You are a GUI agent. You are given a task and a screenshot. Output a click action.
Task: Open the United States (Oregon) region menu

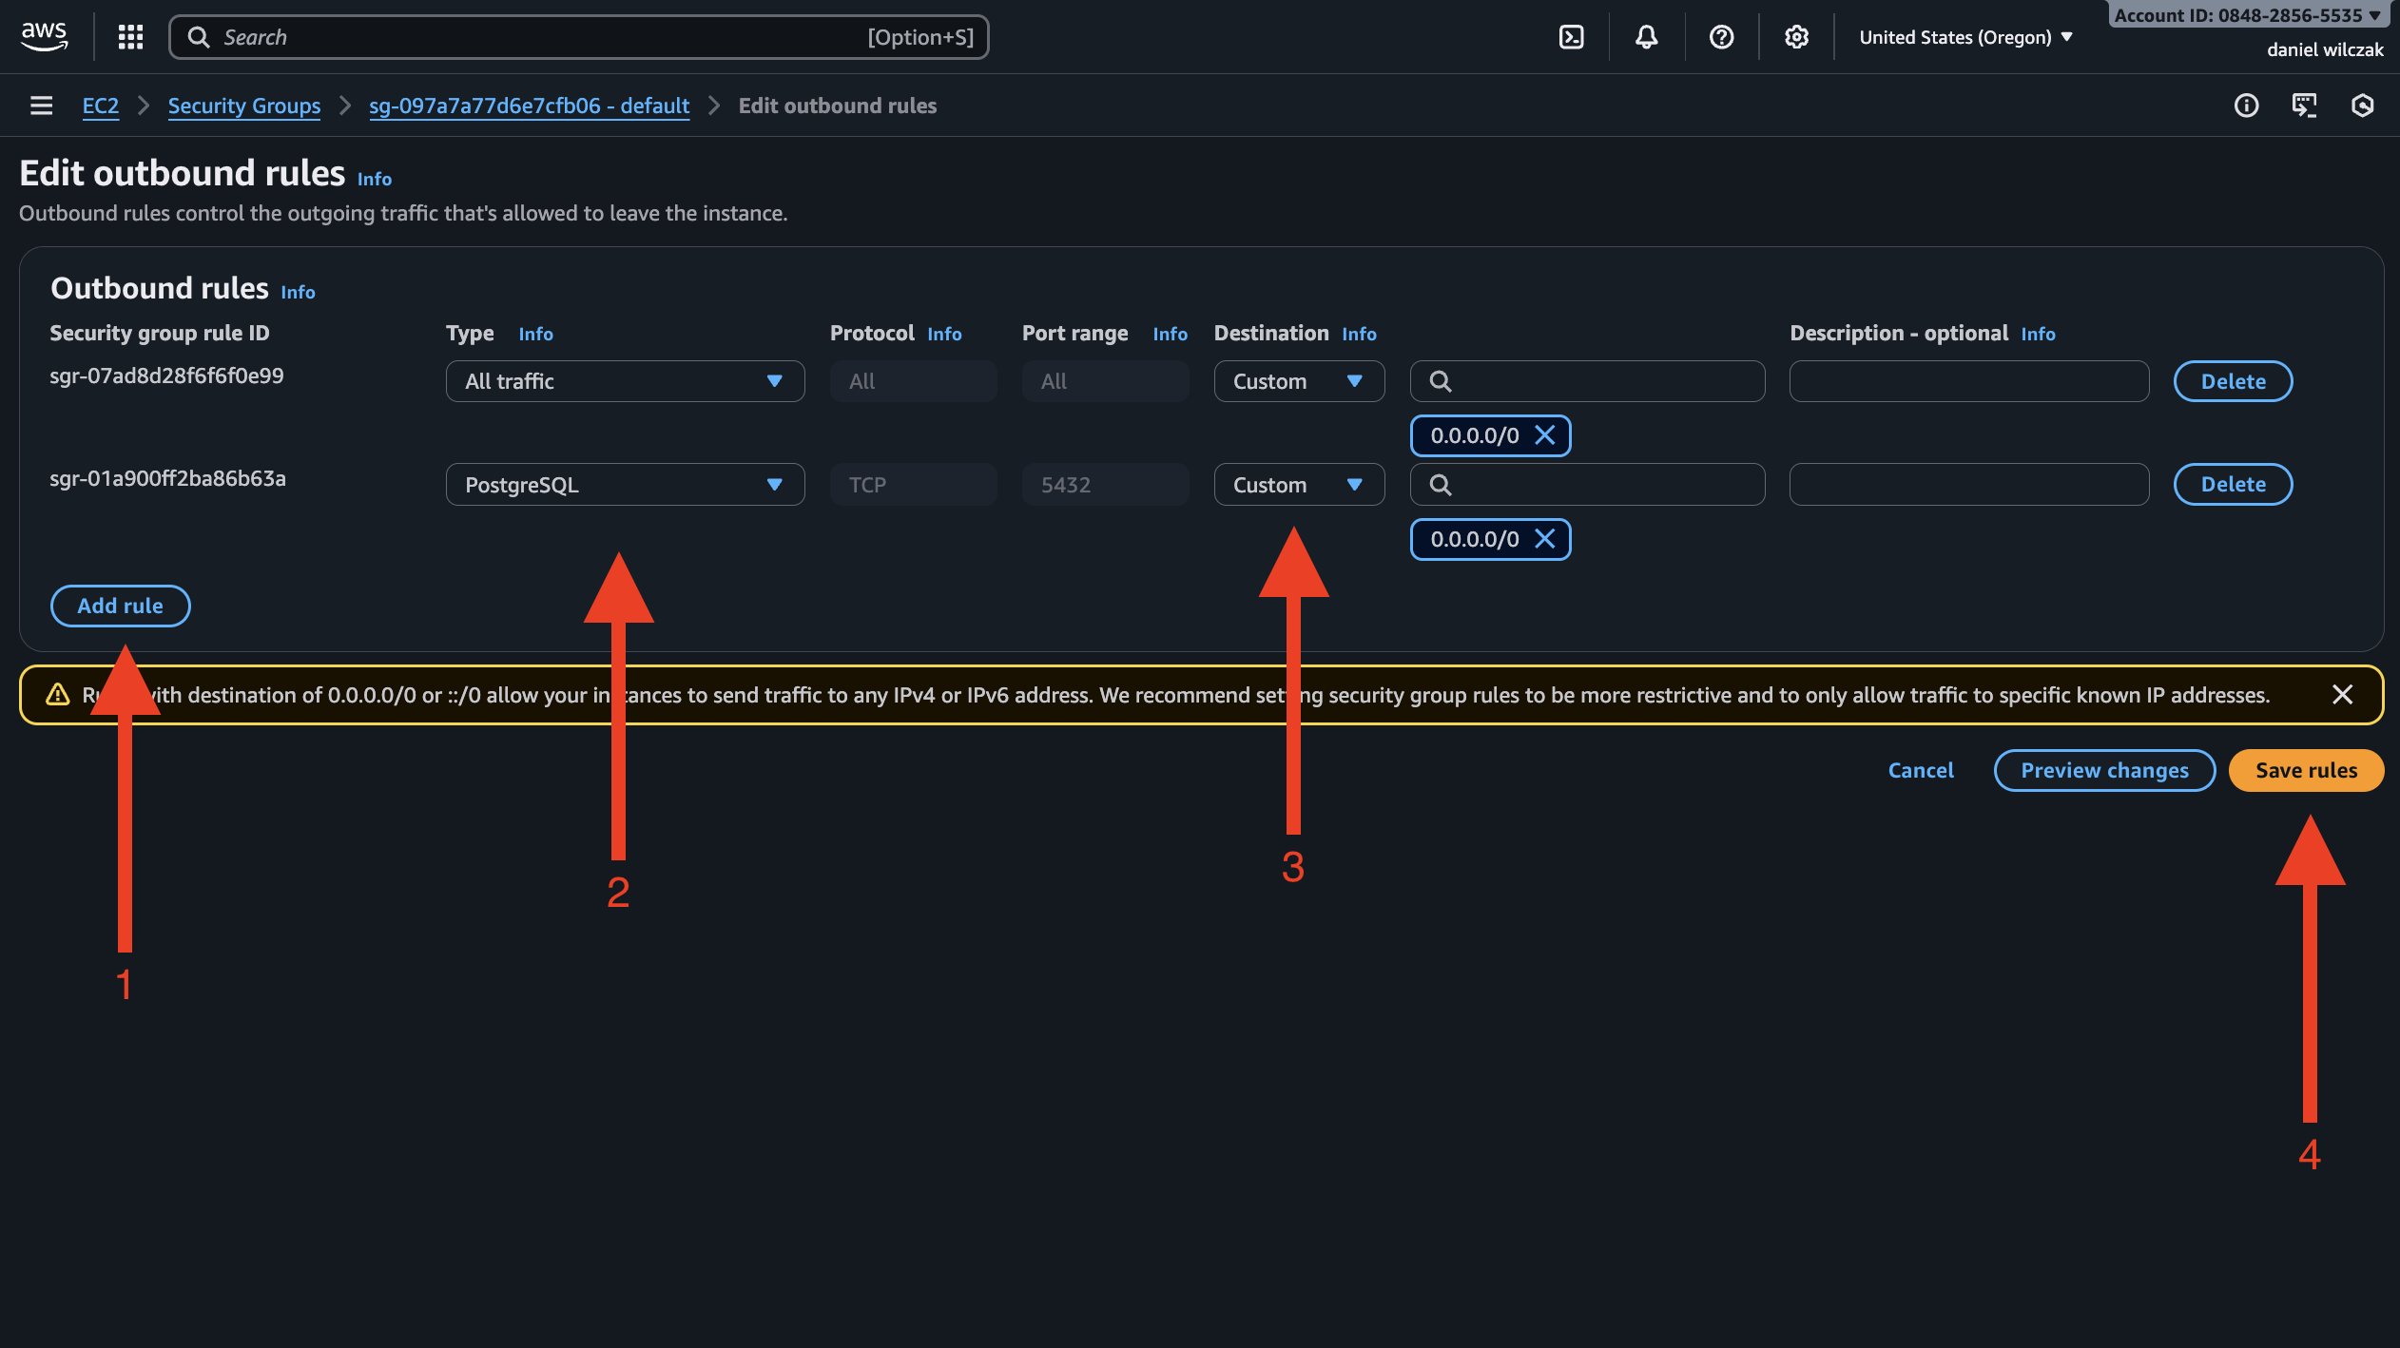click(1965, 37)
